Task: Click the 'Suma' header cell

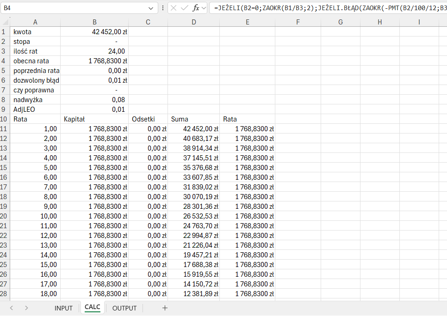Action: click(193, 119)
